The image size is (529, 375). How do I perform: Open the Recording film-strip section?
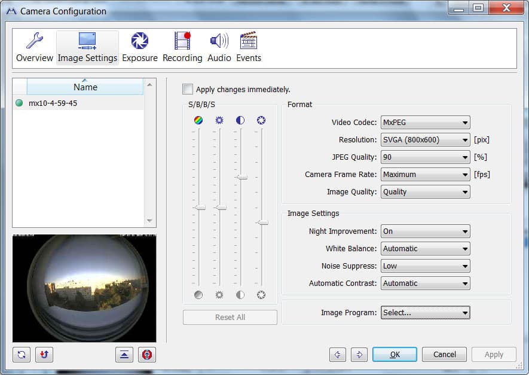click(182, 48)
